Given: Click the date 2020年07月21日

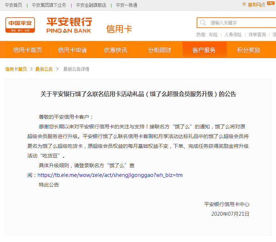Looking at the screenshot, I should [230, 214].
